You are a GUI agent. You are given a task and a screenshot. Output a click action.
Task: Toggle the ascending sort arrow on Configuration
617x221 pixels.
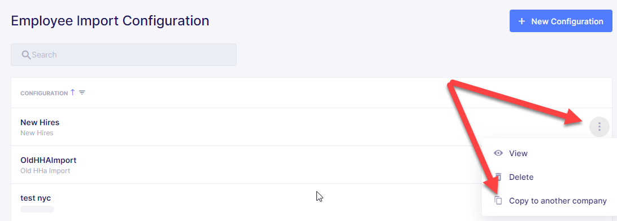72,92
